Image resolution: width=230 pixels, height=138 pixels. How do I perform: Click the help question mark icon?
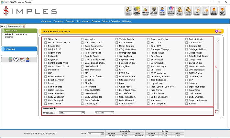[16, 59]
